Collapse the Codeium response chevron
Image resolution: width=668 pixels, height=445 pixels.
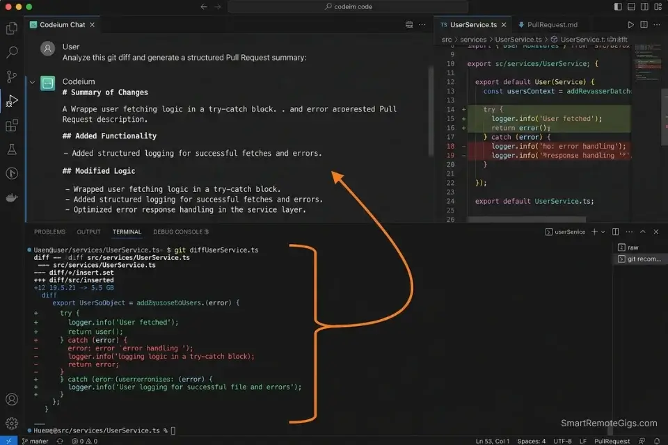[31, 81]
